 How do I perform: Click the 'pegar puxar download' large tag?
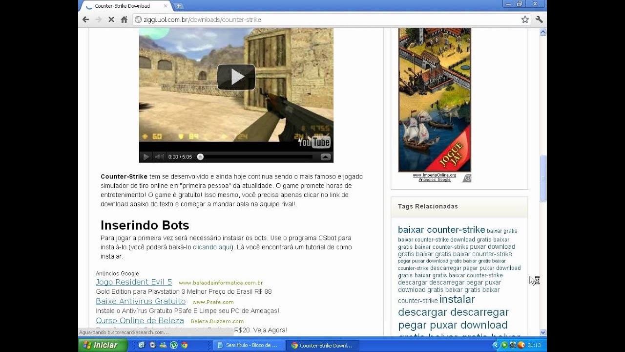click(x=453, y=325)
